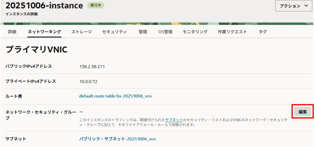
Task: Follow the サブネット link in the description text
Action: pos(174,120)
